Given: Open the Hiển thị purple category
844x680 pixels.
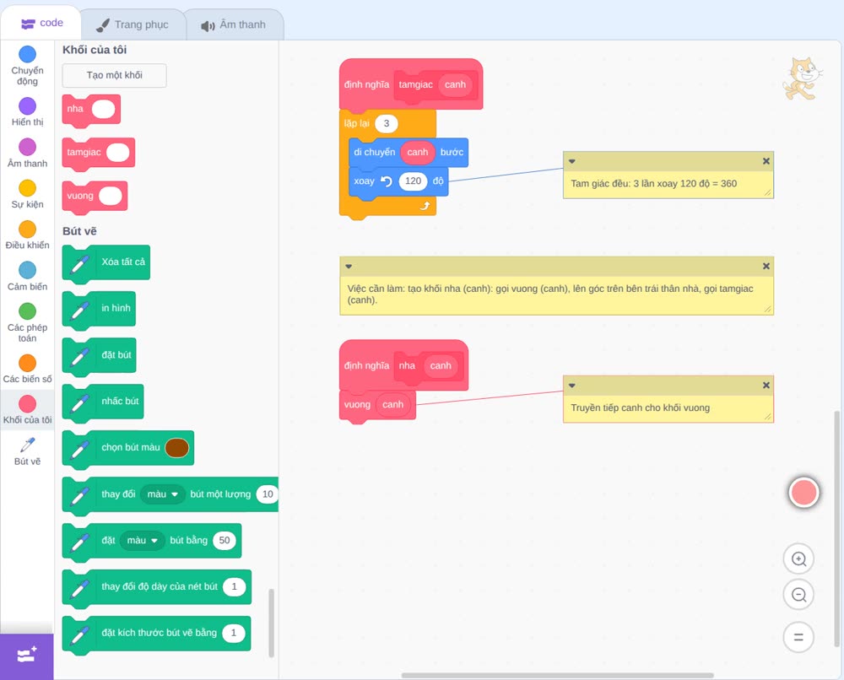Looking at the screenshot, I should [28, 106].
